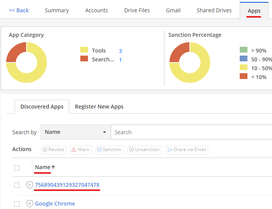Click the Unsanction shield icon

click(x=131, y=150)
